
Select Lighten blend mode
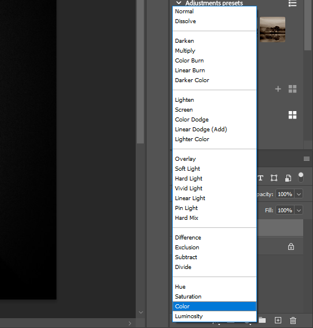tap(214, 99)
